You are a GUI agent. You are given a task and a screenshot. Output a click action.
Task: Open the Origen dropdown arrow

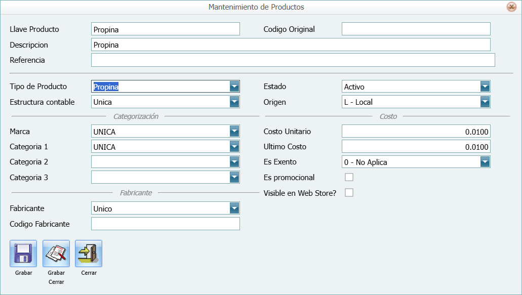click(485, 102)
